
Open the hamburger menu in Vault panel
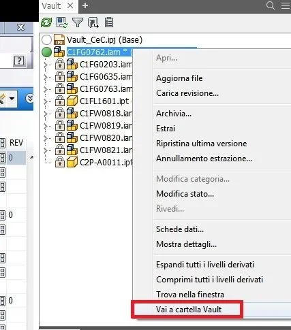tap(286, 5)
